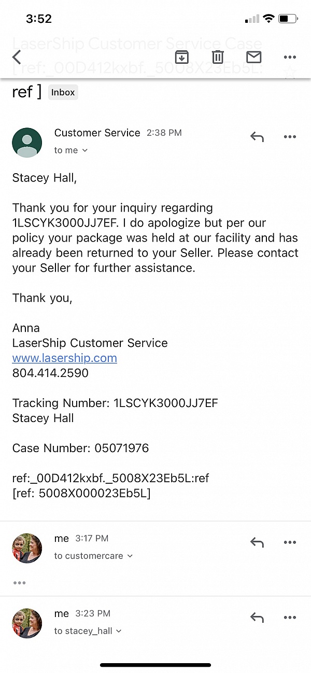
Task: Tap the 804.414.2590 phone number
Action: click(x=50, y=373)
